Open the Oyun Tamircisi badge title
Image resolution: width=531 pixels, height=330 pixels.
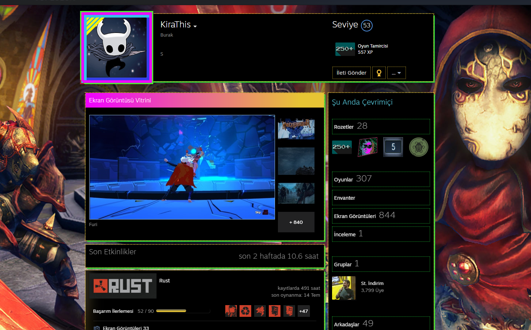pyautogui.click(x=373, y=46)
